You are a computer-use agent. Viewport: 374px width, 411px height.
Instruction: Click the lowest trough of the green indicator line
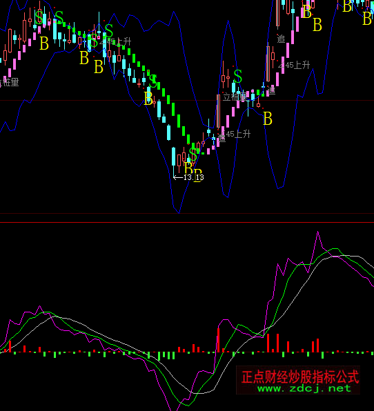tap(188, 405)
